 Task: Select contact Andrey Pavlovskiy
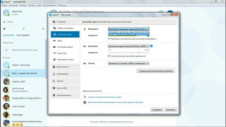coord(23,65)
